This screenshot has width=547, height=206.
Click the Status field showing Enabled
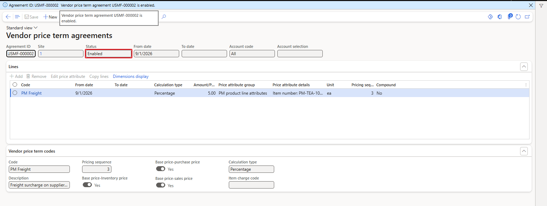[109, 54]
